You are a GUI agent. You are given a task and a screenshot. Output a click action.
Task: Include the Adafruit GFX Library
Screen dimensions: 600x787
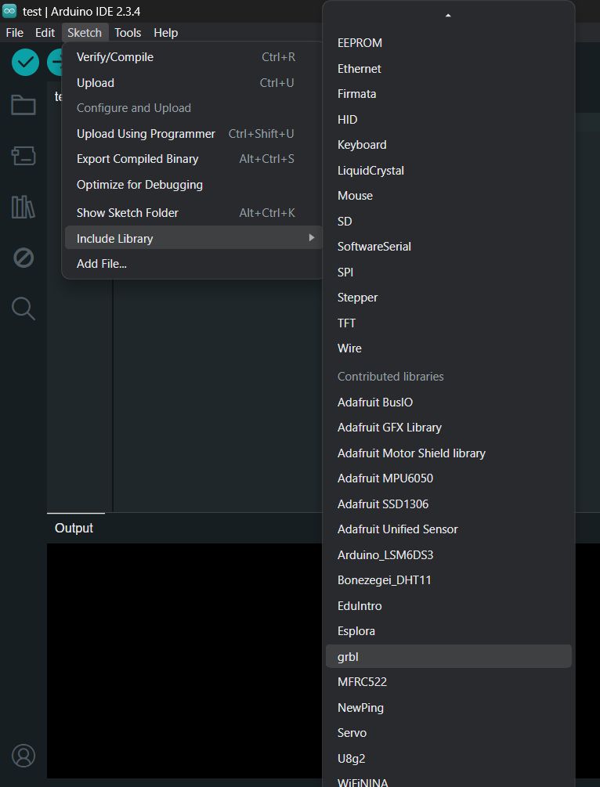point(448,428)
